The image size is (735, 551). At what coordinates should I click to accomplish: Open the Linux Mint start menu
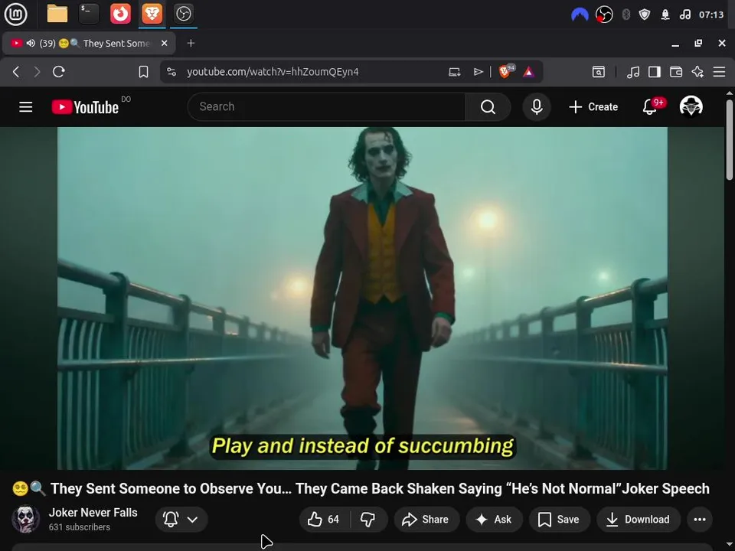click(15, 14)
